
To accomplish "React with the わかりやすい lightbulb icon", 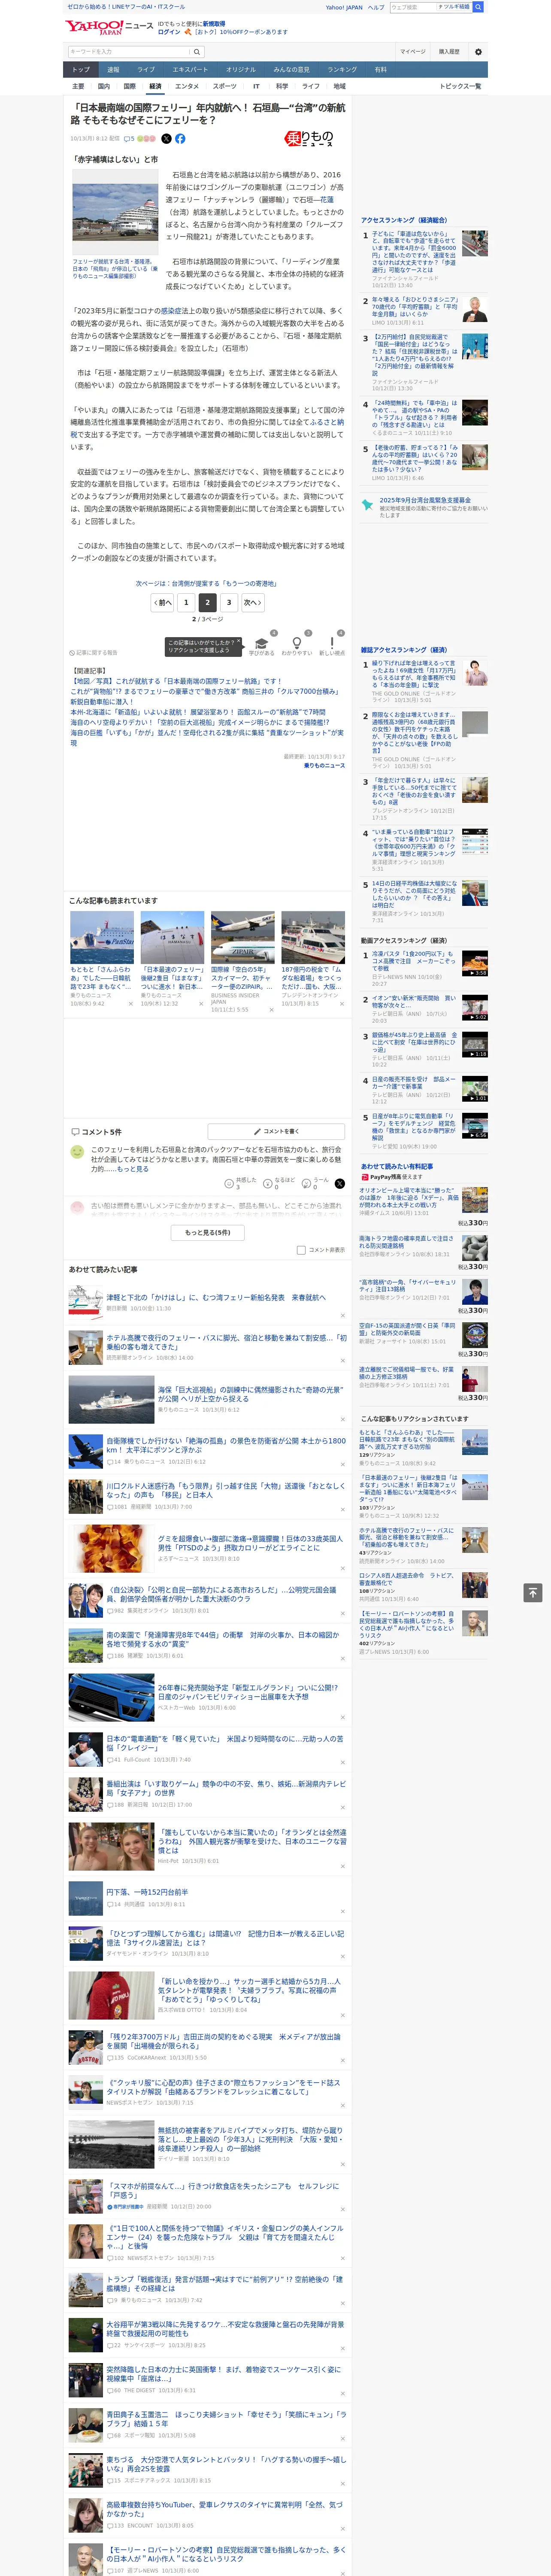I will (x=296, y=644).
